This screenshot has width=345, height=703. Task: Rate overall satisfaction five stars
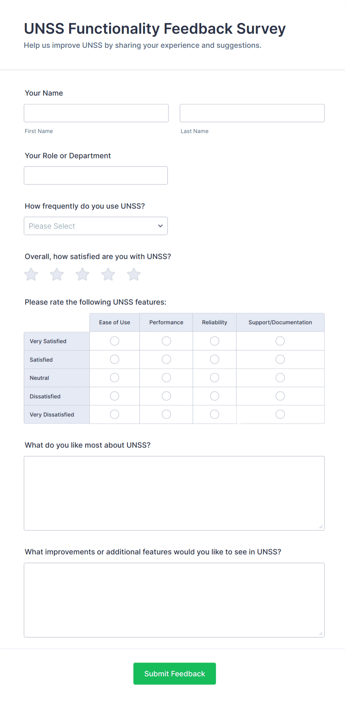pos(133,274)
